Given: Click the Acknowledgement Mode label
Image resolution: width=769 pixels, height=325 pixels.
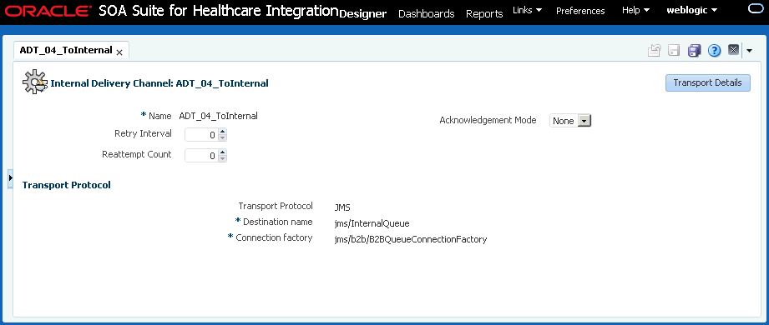Looking at the screenshot, I should [488, 120].
